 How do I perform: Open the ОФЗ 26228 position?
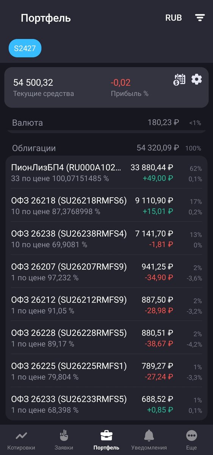pos(106,338)
